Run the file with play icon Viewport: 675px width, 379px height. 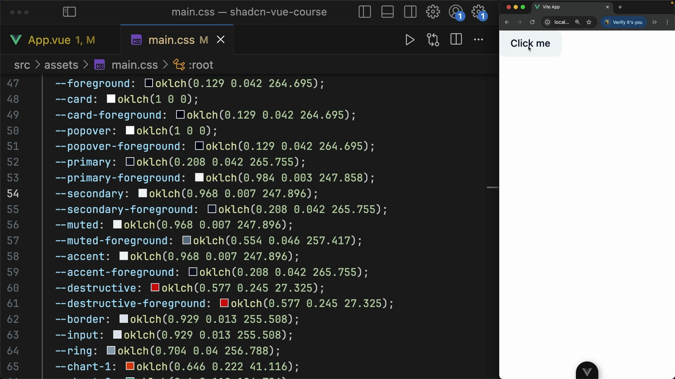(x=410, y=40)
